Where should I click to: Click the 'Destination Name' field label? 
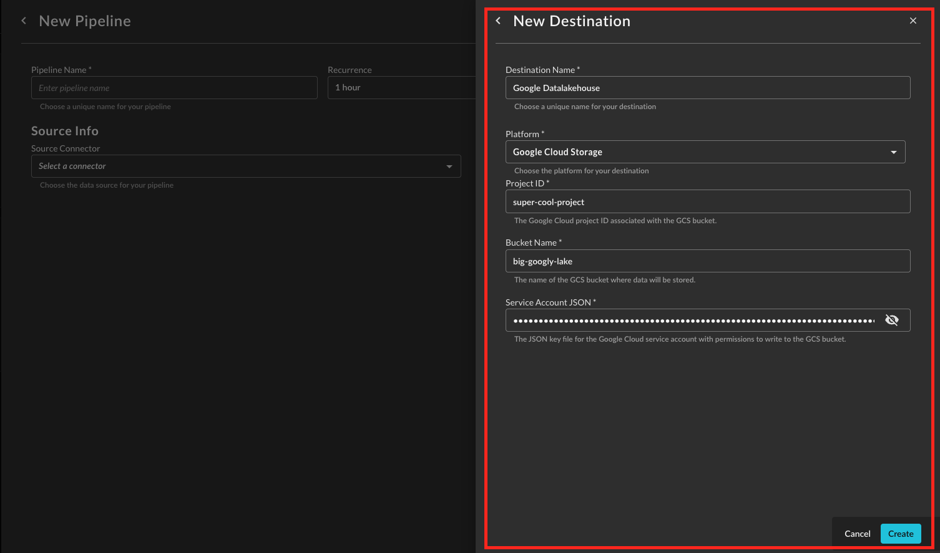coord(542,70)
